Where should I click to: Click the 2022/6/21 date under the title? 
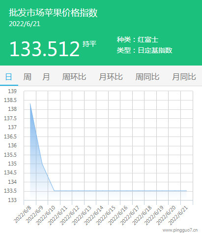25,24
